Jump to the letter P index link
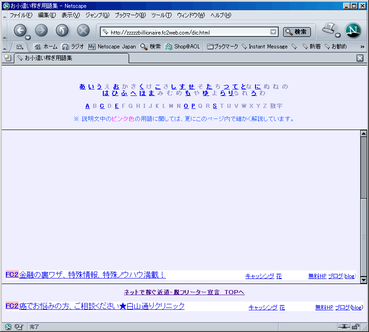Screen dimensions: 369x332 193,106
